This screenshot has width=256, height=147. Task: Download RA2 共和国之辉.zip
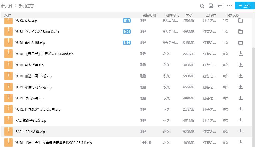[x=240, y=131]
